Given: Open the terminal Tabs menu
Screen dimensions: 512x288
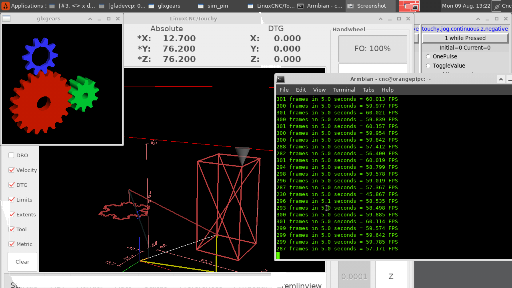Looking at the screenshot, I should point(368,90).
